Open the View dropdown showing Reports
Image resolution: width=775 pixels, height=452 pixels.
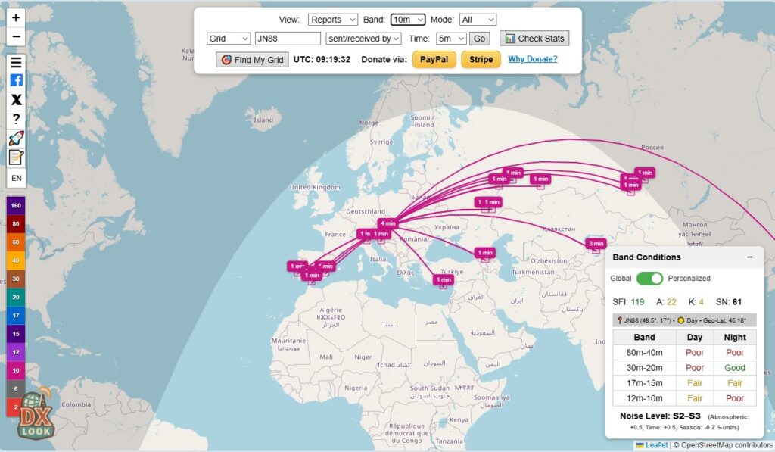332,20
